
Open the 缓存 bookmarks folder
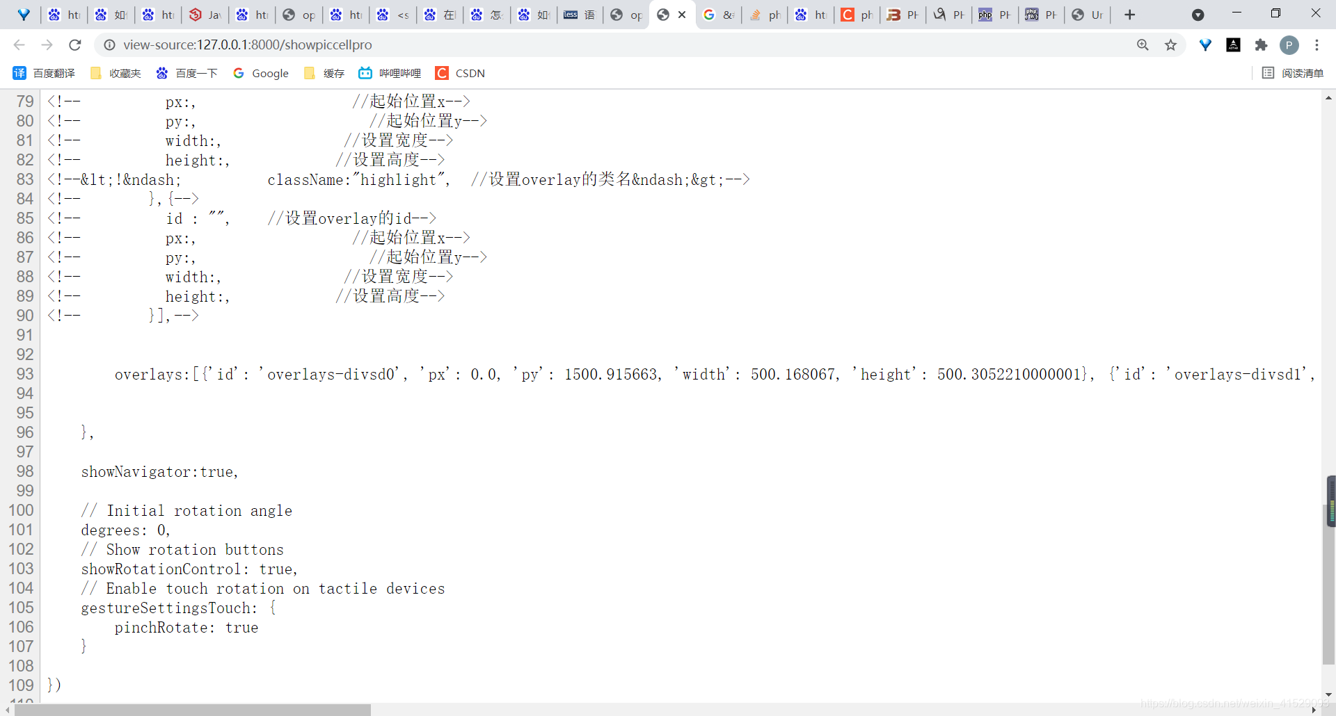point(324,73)
